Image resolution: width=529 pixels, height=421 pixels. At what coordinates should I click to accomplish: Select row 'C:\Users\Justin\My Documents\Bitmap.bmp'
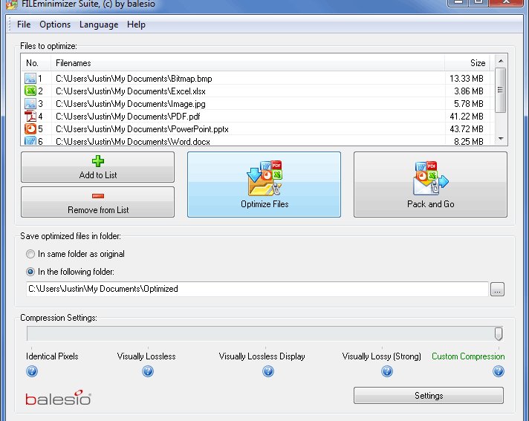coord(258,79)
